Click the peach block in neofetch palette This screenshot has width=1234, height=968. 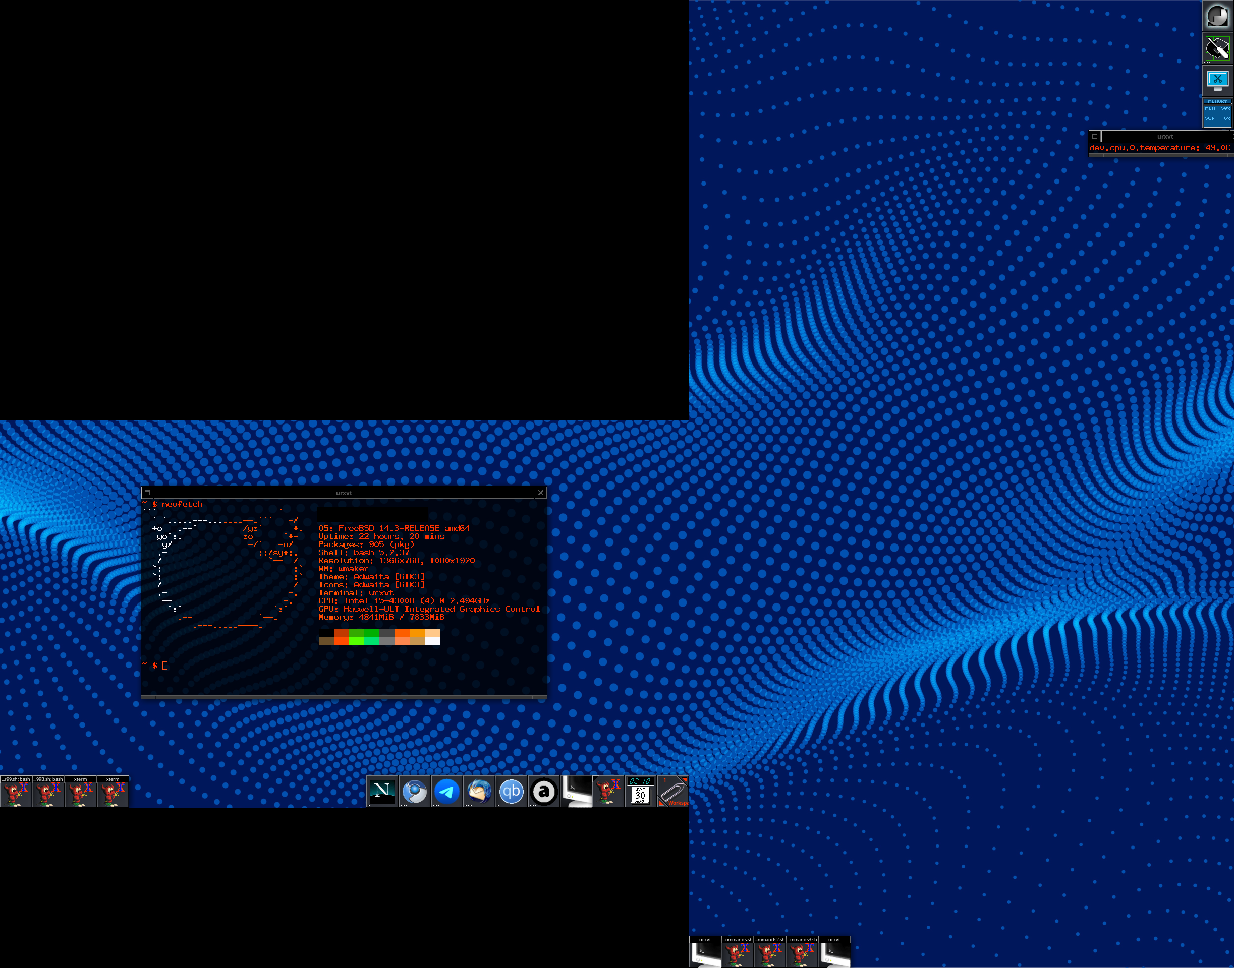432,633
